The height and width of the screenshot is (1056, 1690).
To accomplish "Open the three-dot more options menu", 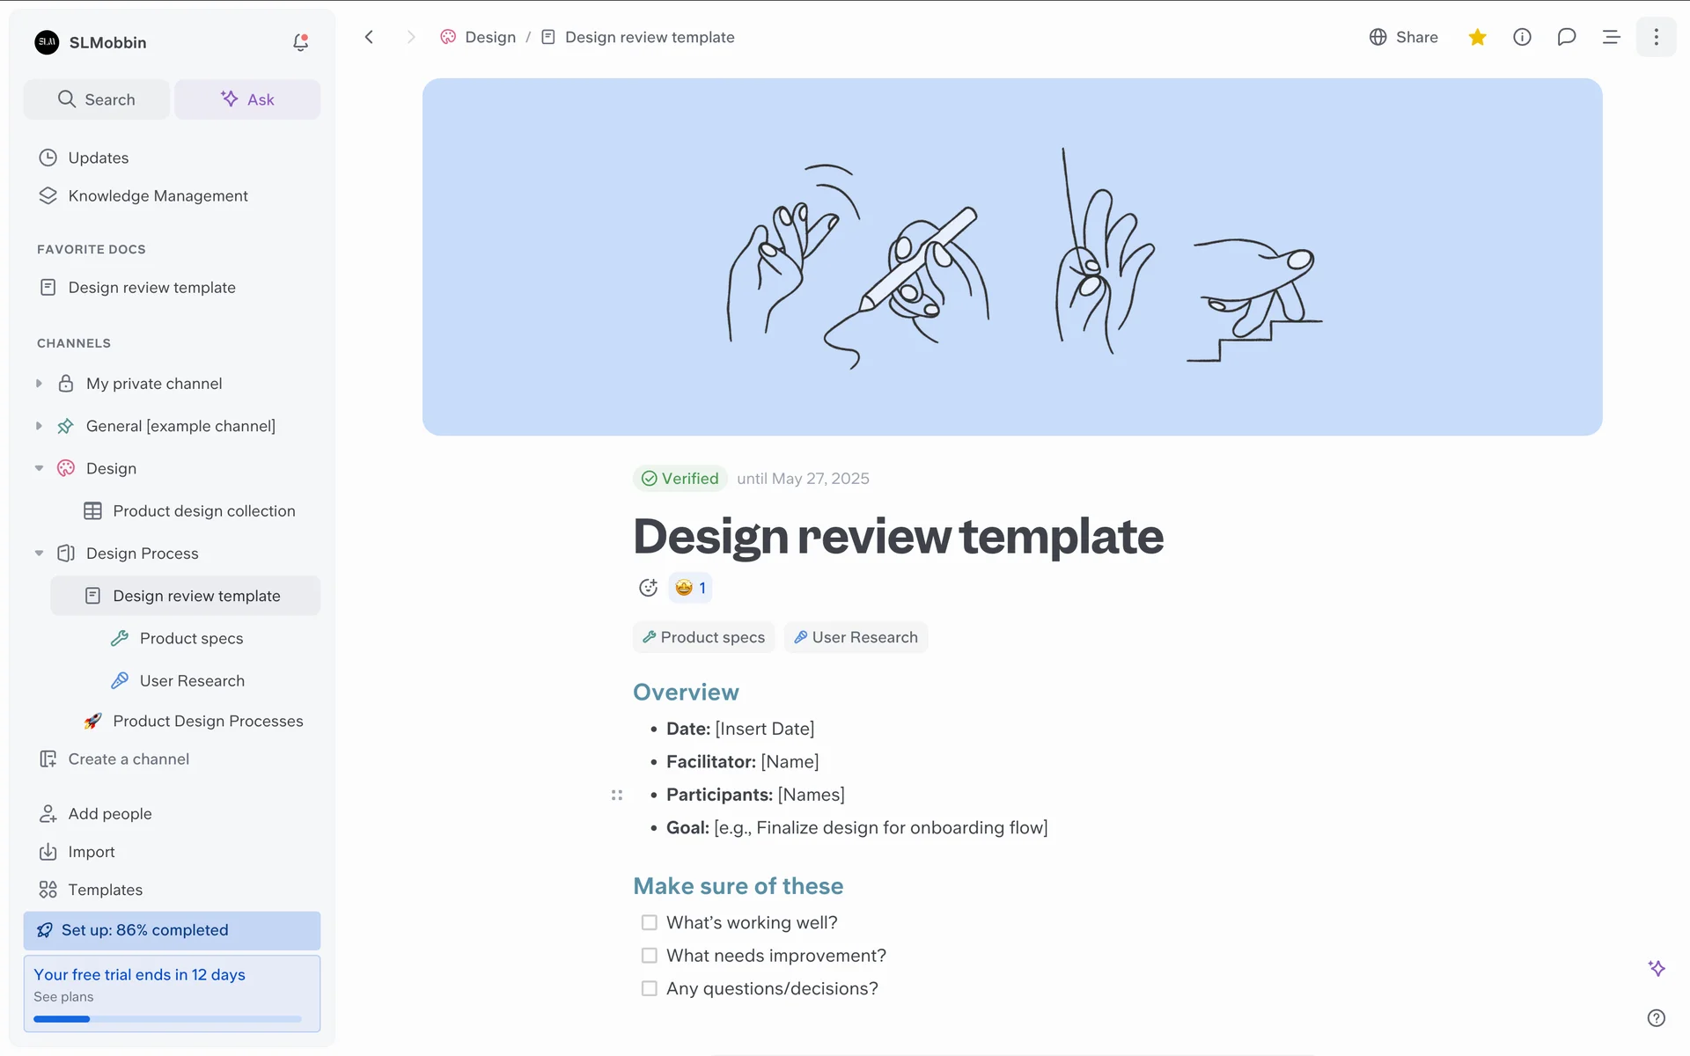I will [x=1656, y=37].
